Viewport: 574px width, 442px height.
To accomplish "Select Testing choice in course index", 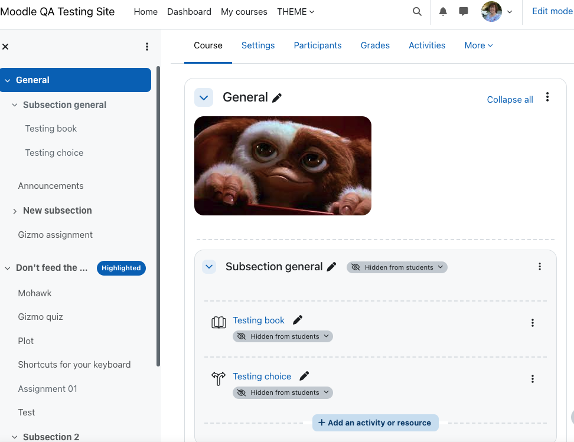I will [x=54, y=153].
